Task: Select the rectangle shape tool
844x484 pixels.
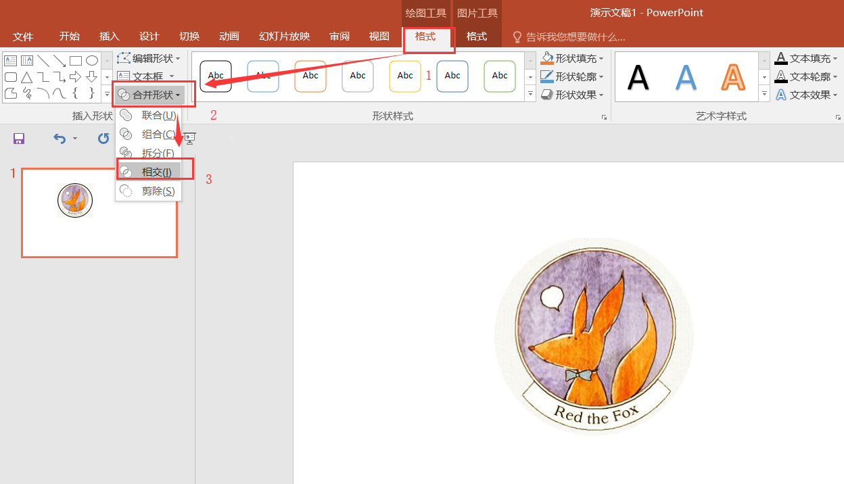Action: (76, 61)
